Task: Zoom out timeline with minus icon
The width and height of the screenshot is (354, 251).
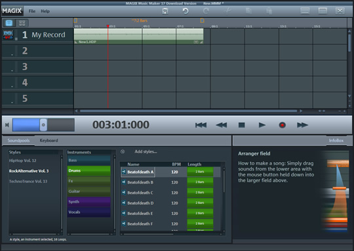Action: coord(340,111)
